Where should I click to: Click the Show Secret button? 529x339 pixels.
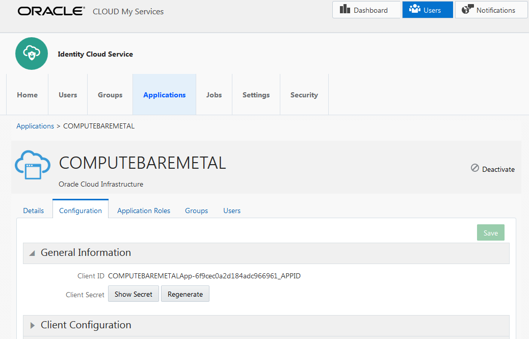133,294
